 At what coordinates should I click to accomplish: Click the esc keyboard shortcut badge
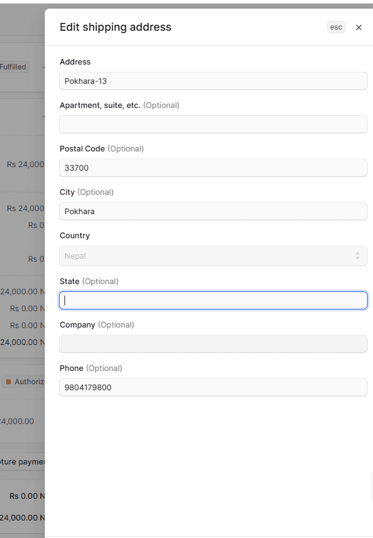click(336, 27)
